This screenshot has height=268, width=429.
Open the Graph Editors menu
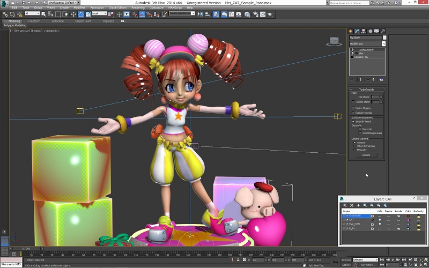click(x=117, y=8)
